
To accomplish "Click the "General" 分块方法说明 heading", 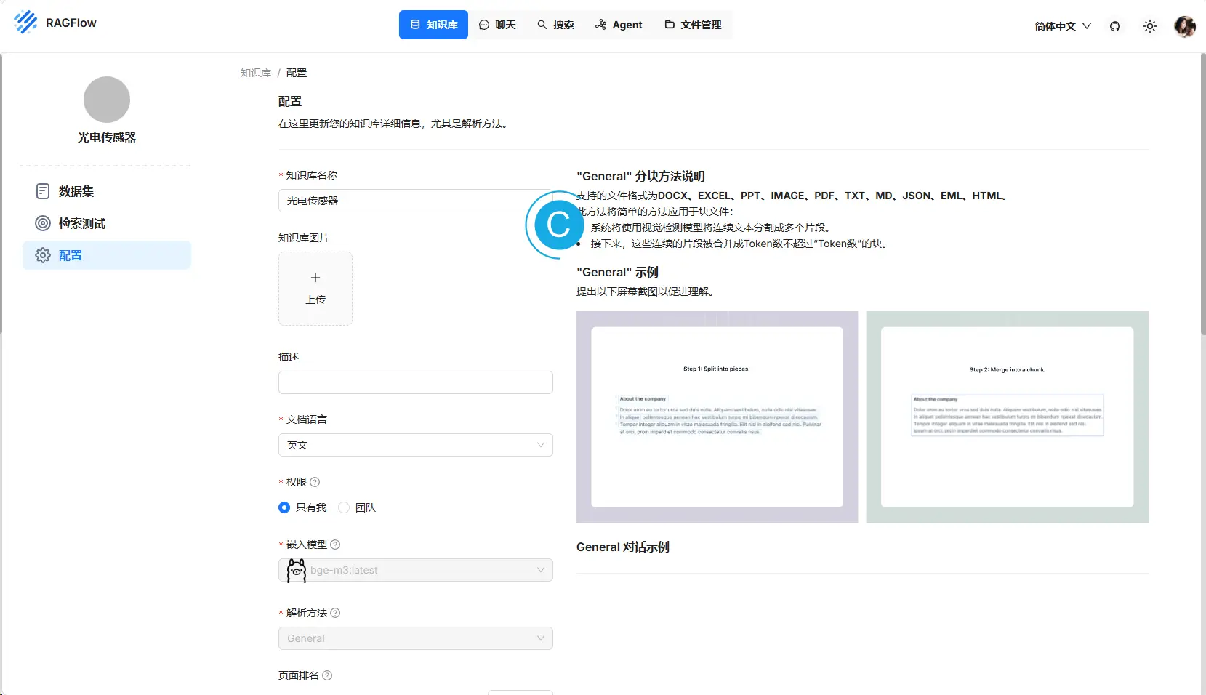I will coord(640,176).
